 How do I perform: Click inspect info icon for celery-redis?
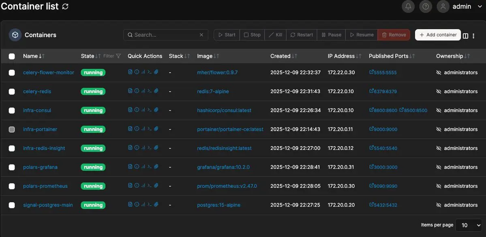tap(137, 91)
